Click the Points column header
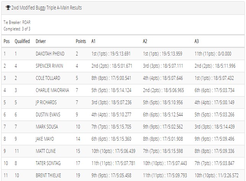Screen dimensions: 246x181 81,41
